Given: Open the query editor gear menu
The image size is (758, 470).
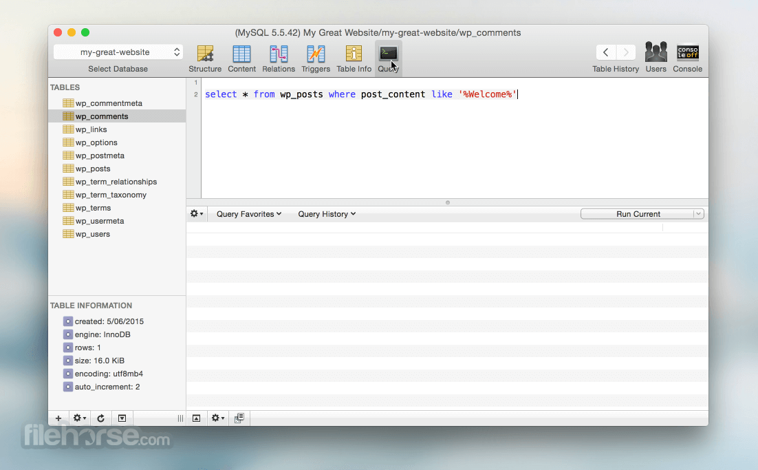Looking at the screenshot, I should [197, 214].
